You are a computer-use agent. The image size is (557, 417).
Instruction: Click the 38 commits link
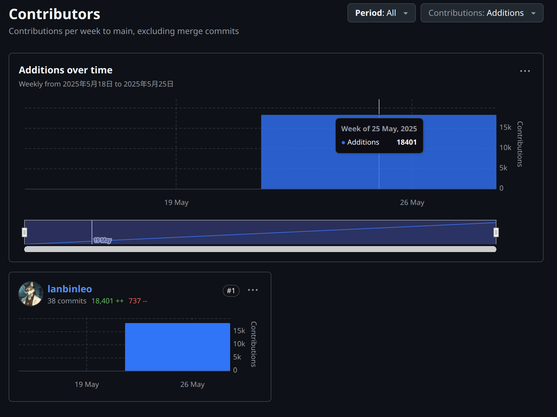click(67, 301)
